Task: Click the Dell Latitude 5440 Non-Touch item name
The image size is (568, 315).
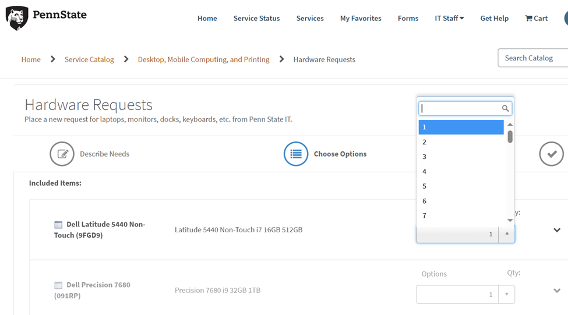Action: coord(100,229)
